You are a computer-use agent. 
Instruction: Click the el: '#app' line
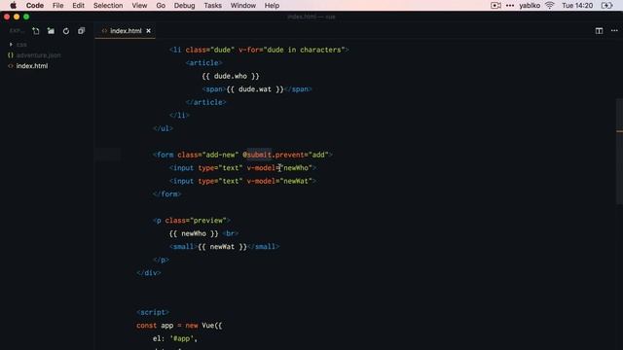point(175,338)
